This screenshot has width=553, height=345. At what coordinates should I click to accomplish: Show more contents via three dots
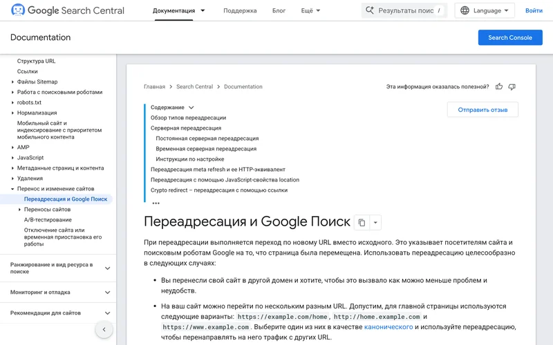156,203
